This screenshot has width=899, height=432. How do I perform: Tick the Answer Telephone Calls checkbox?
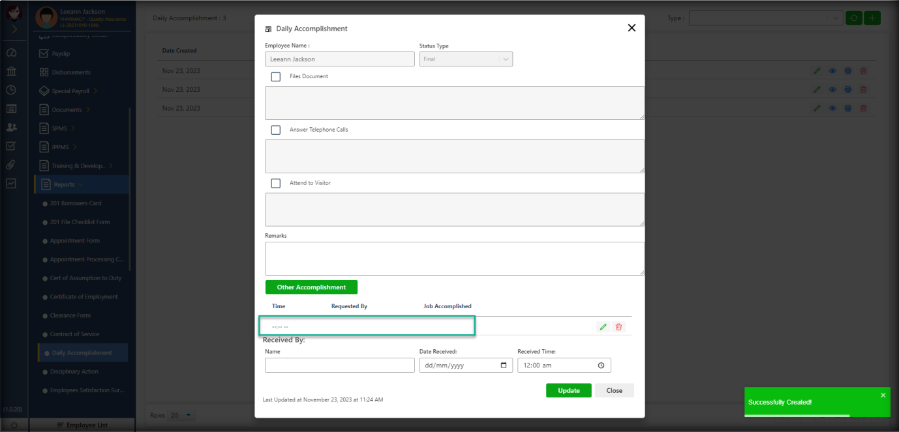point(276,130)
